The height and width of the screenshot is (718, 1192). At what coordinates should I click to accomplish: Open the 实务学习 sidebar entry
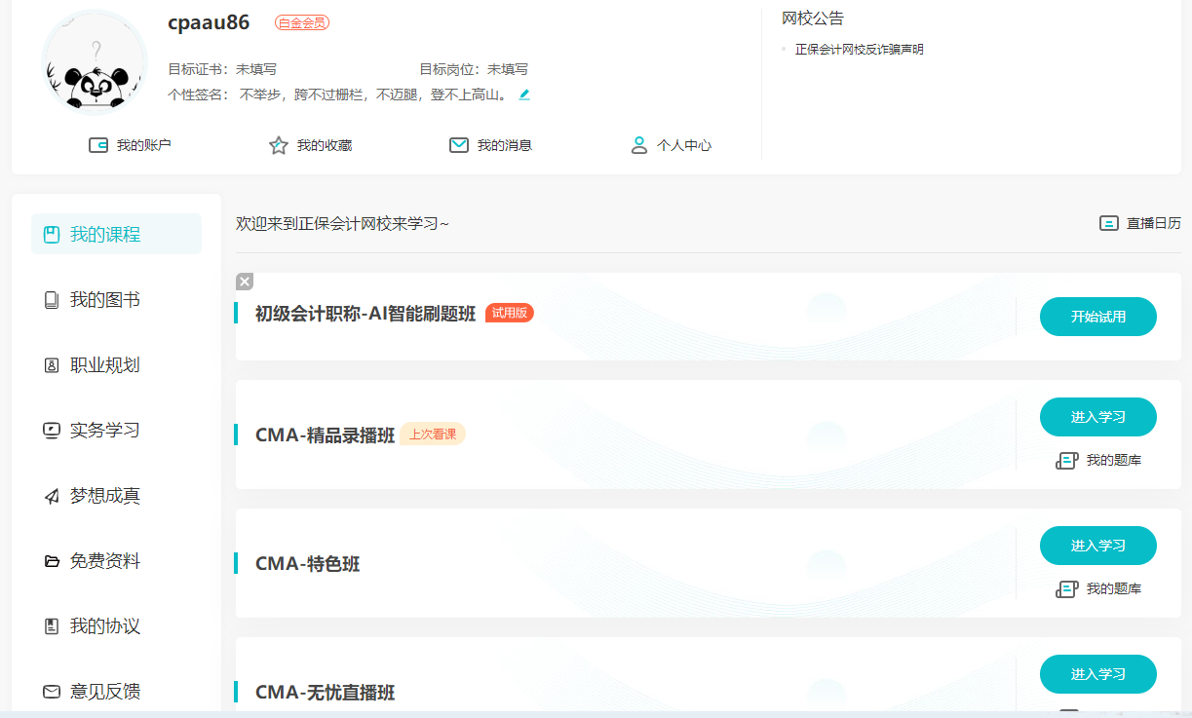99,430
